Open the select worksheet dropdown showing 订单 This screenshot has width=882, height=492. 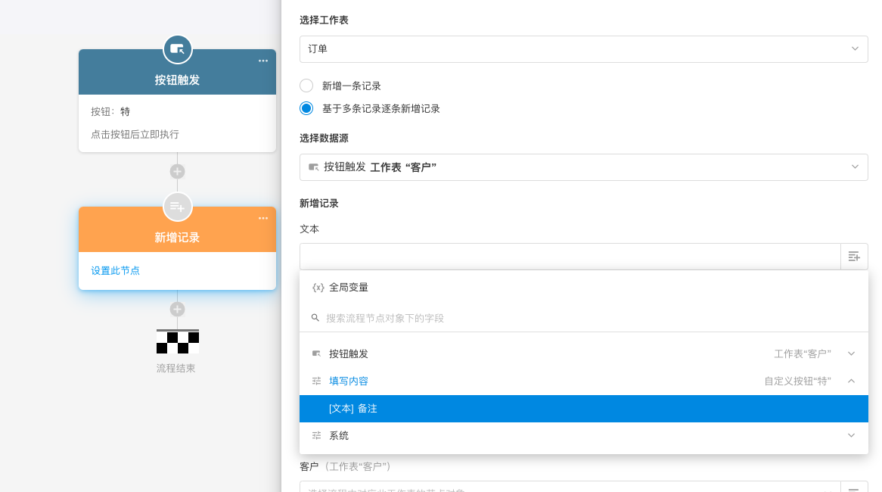[583, 48]
